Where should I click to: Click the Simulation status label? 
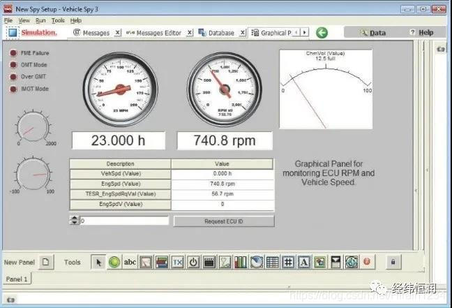click(39, 33)
